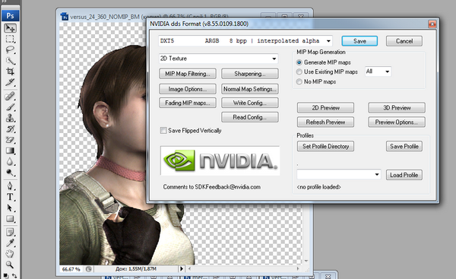456x279 pixels.
Task: Select the Magic Wand tool
Action: [x=10, y=61]
